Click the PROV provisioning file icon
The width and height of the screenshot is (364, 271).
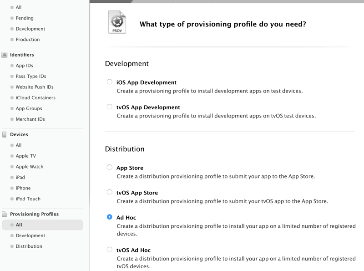[x=117, y=23]
